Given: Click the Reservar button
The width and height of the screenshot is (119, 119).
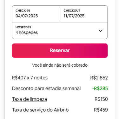Looking at the screenshot, I should [x=60, y=50].
